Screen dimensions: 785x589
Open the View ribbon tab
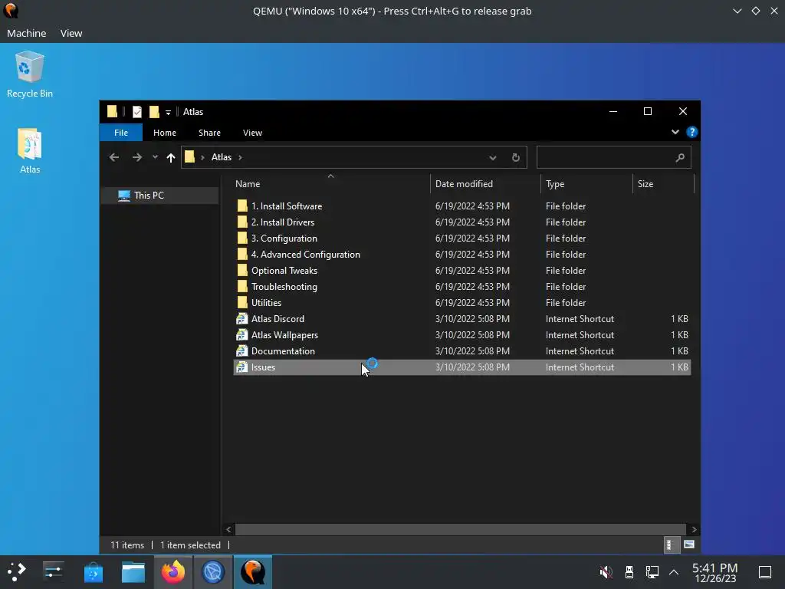click(x=252, y=133)
